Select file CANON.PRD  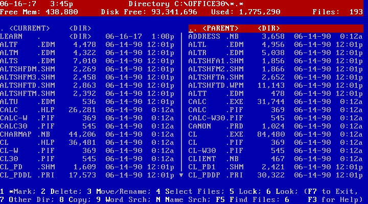coord(276,126)
